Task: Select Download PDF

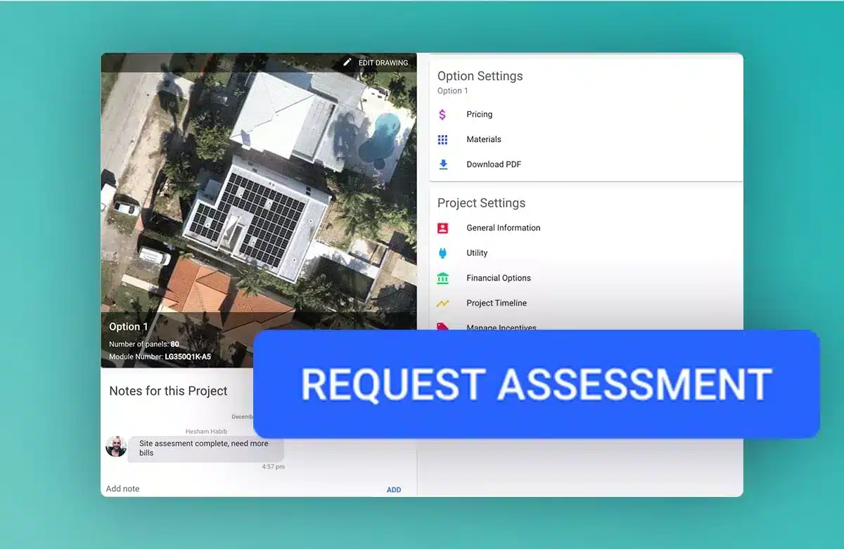Action: (x=494, y=164)
